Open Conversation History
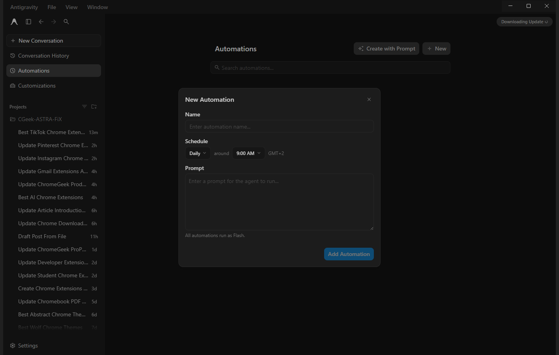 [x=54, y=56]
